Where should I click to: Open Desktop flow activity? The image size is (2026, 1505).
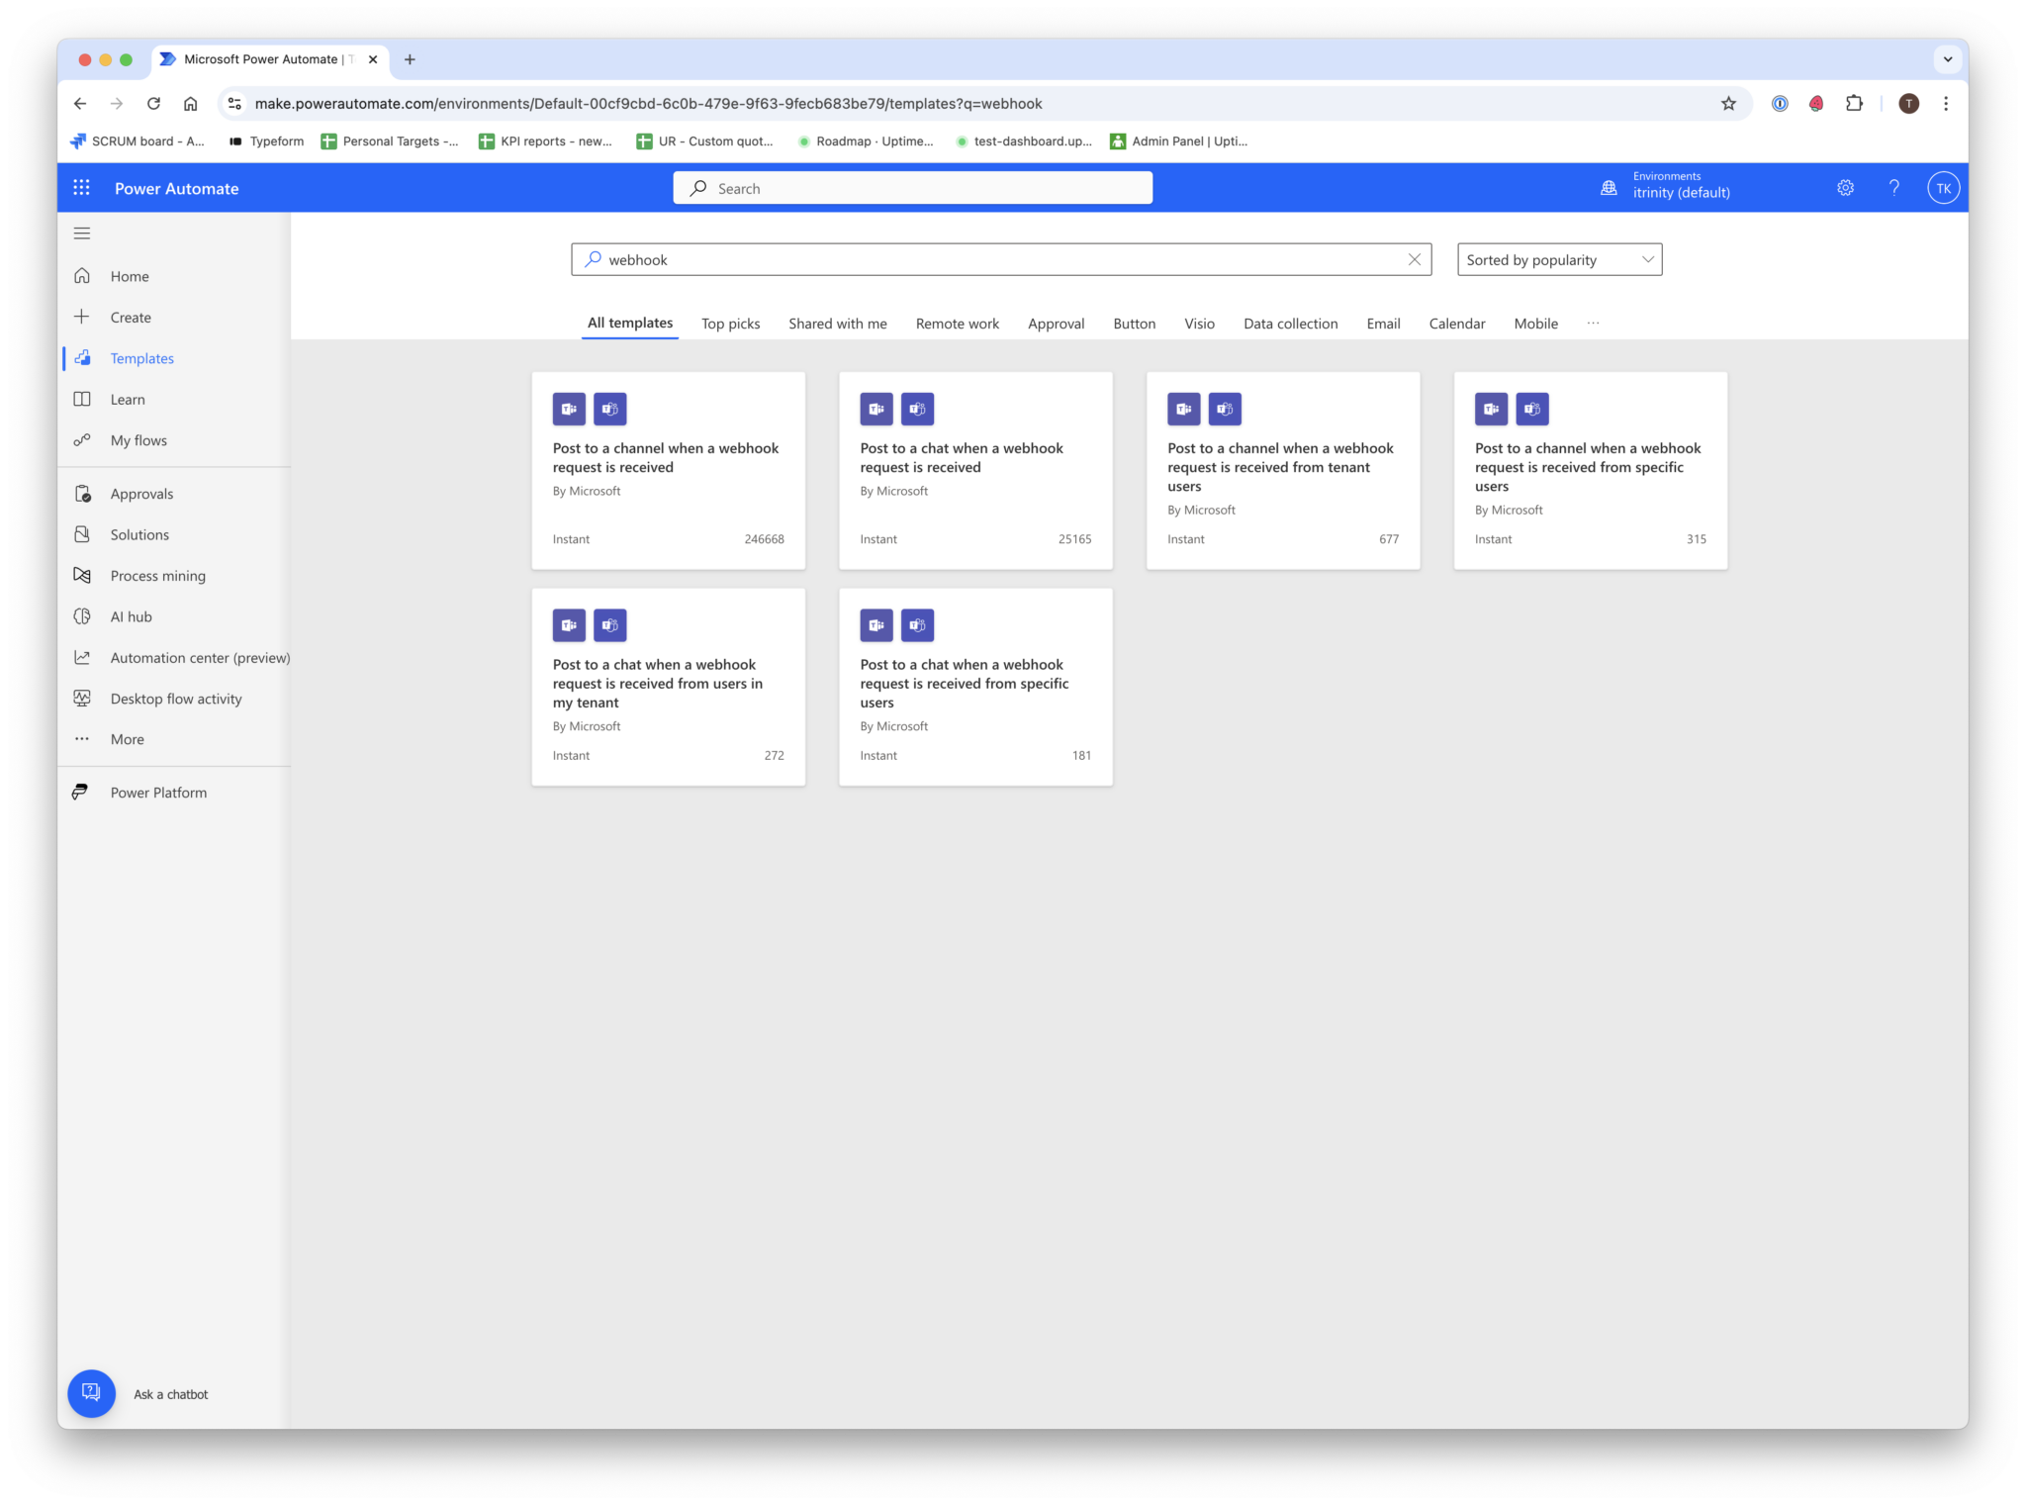pyautogui.click(x=175, y=699)
